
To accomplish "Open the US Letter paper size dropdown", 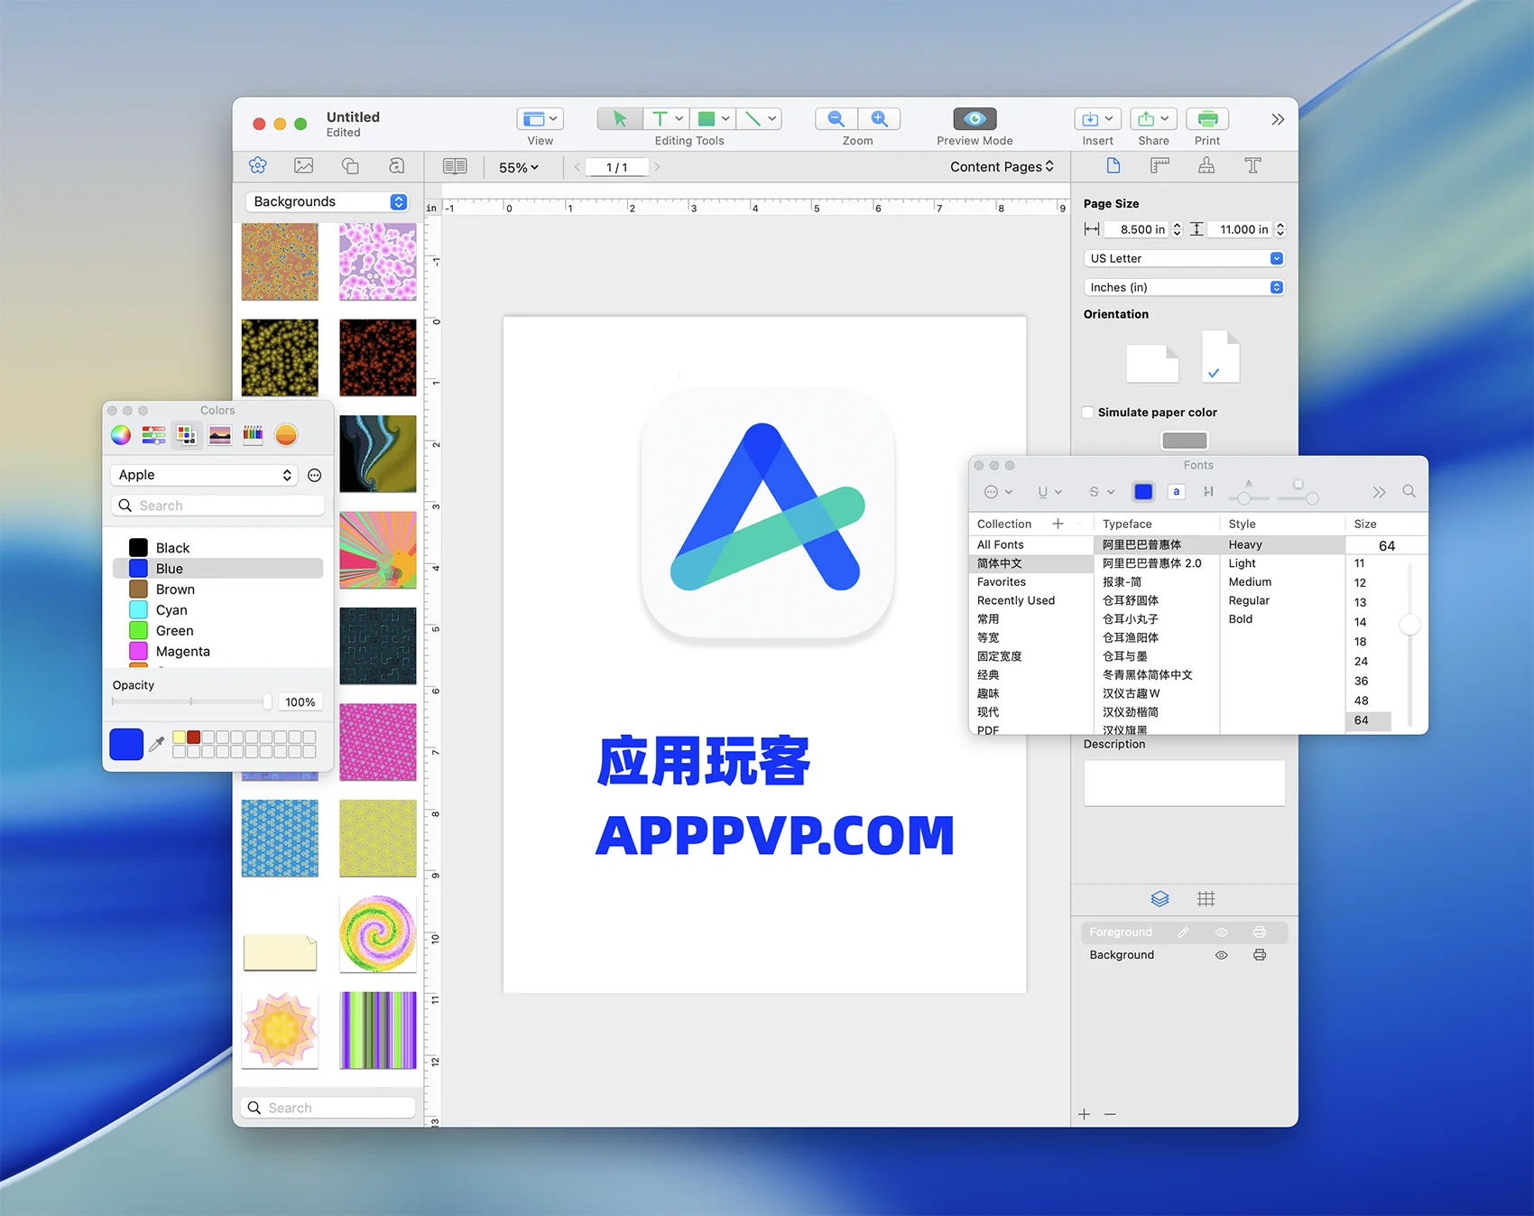I will 1184,258.
